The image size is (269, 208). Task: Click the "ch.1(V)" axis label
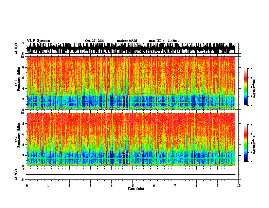tap(16, 48)
